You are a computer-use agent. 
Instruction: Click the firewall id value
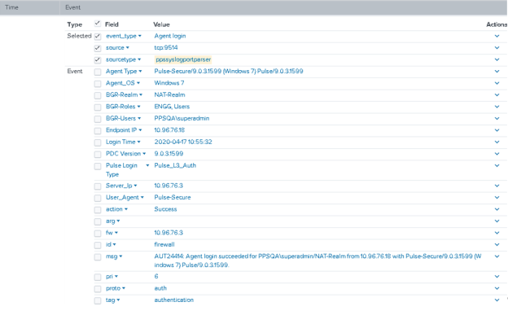point(164,244)
